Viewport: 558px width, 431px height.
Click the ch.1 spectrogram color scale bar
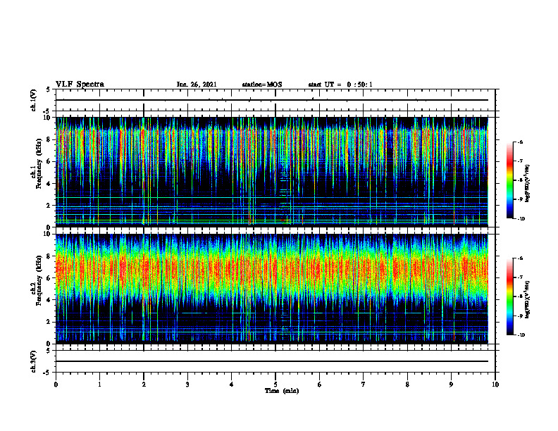[x=510, y=180]
